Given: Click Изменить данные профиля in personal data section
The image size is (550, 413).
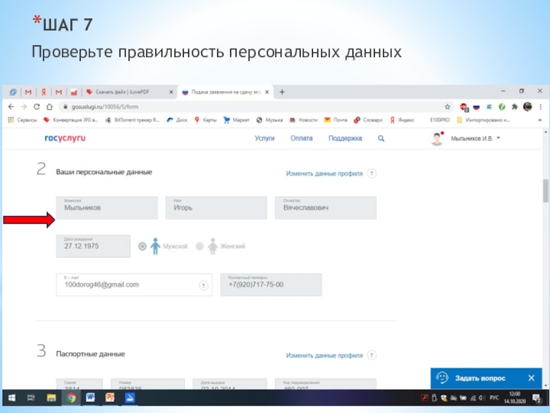Looking at the screenshot, I should click(x=324, y=173).
